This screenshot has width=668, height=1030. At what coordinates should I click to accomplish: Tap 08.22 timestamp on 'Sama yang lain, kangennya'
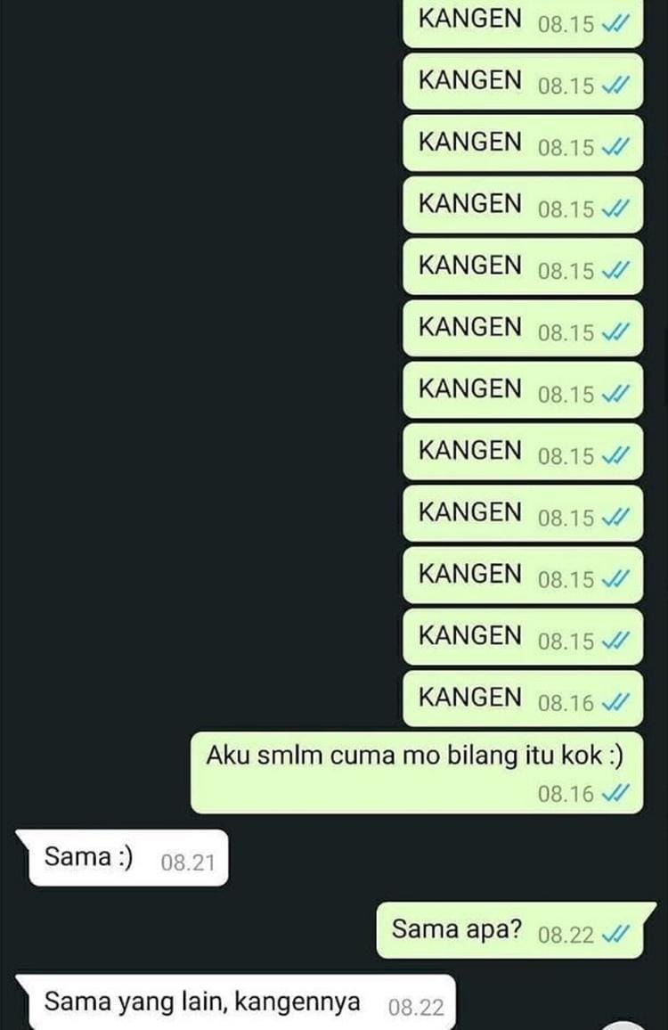pos(416,1007)
